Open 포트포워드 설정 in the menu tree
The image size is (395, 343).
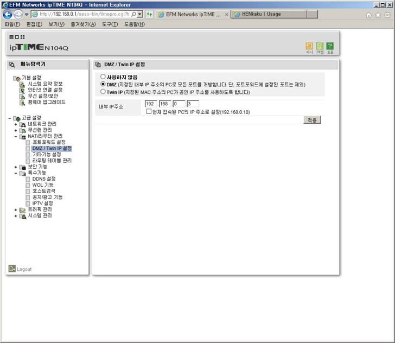49,142
